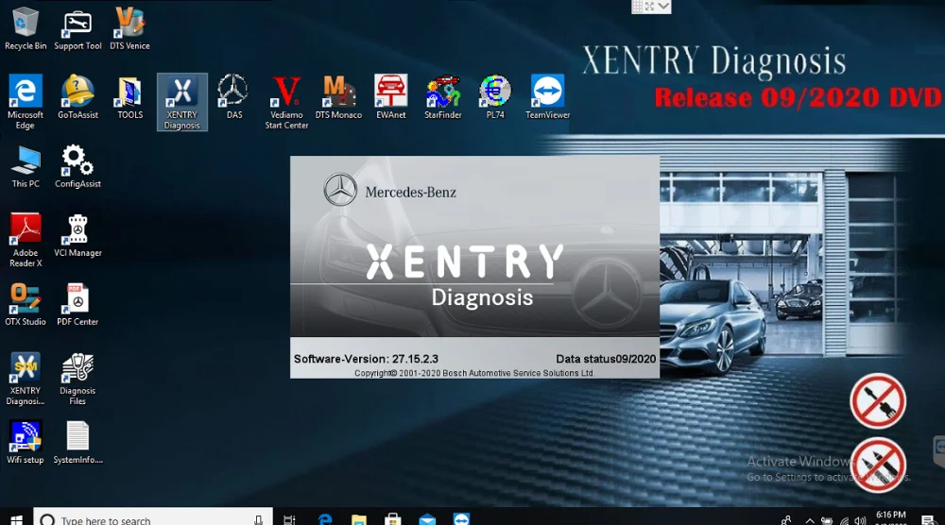Open the Adobe Reader X shortcut
The height and width of the screenshot is (525, 945).
tap(26, 240)
